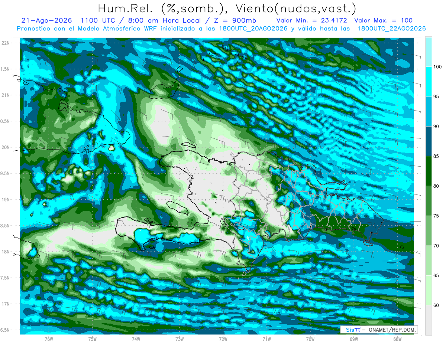Click the legend value '90'
The width and height of the screenshot is (446, 344).
[436, 127]
